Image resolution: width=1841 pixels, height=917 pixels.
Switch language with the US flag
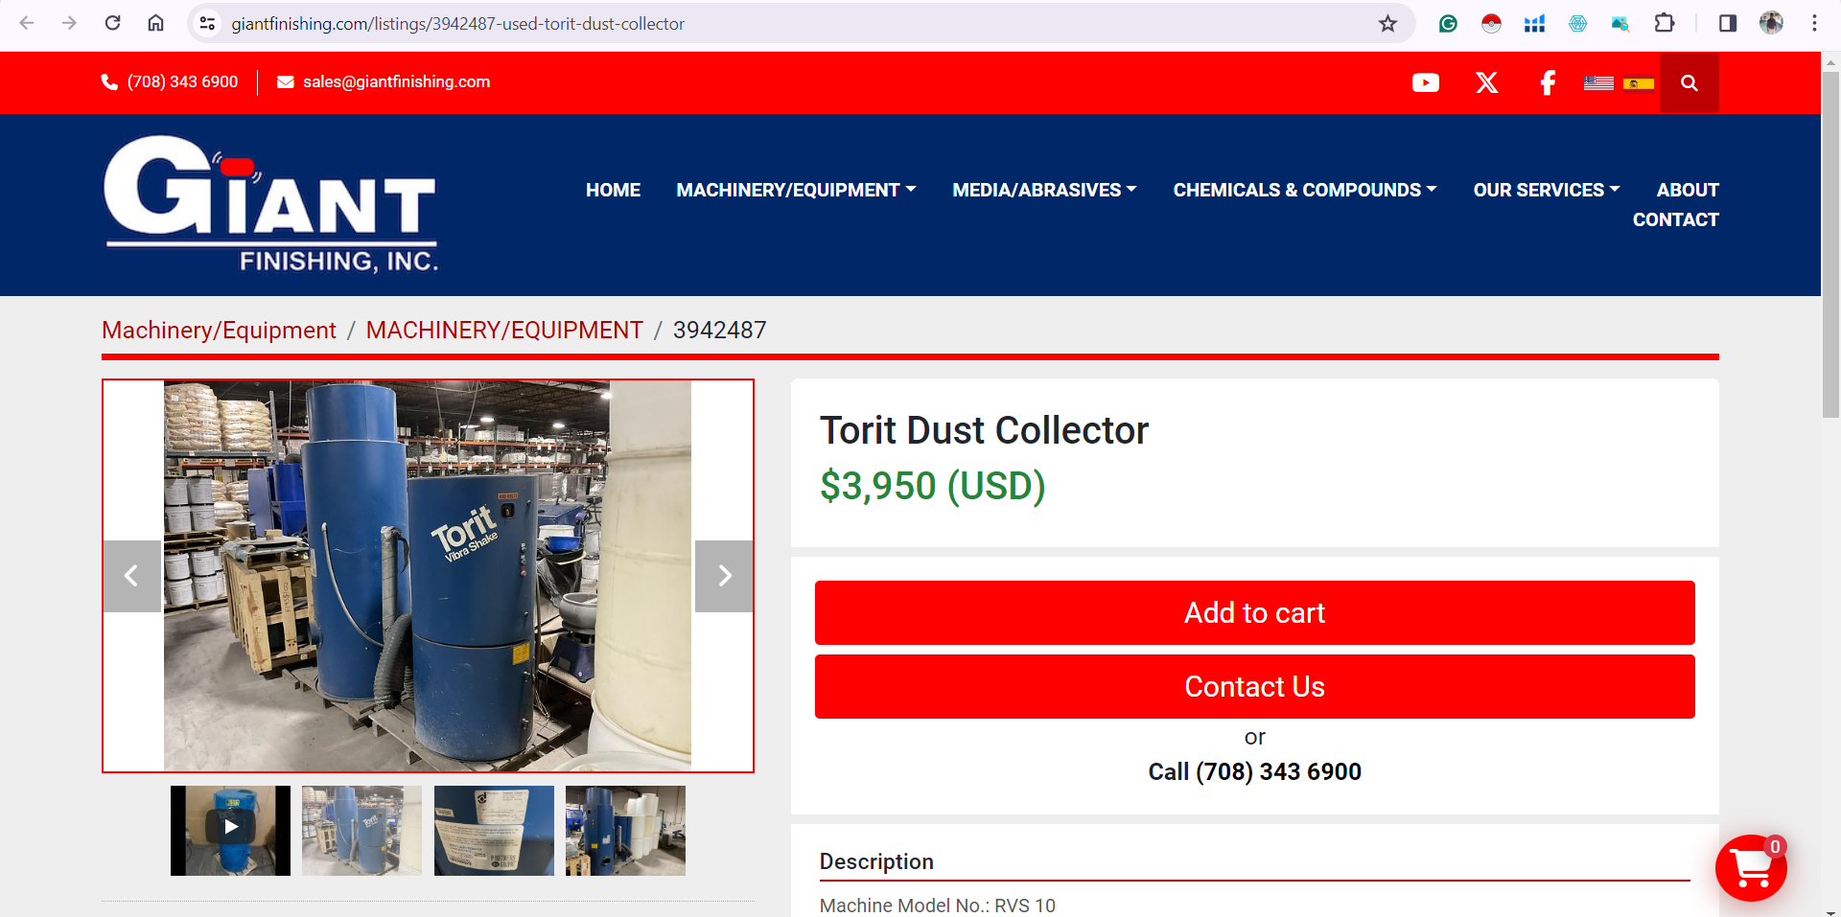(x=1598, y=83)
